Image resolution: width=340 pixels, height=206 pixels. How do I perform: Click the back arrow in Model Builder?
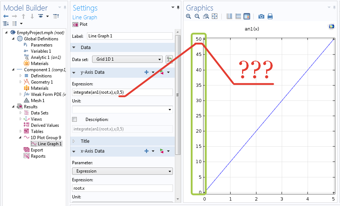tap(6, 16)
